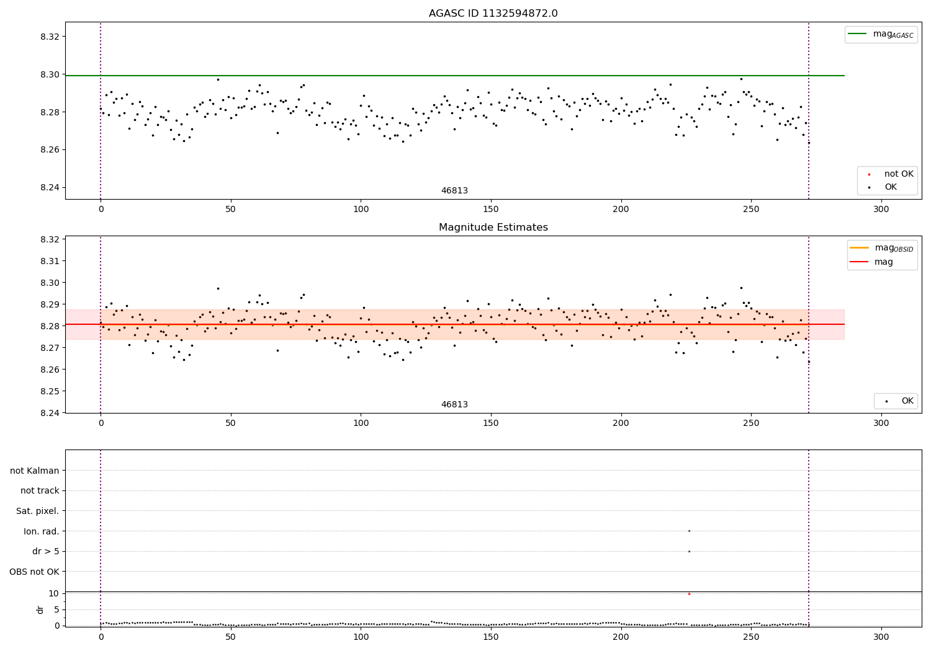This screenshot has height=651, width=931.
Task: Click the 'OK' legend entry in top plot
Action: click(x=881, y=187)
